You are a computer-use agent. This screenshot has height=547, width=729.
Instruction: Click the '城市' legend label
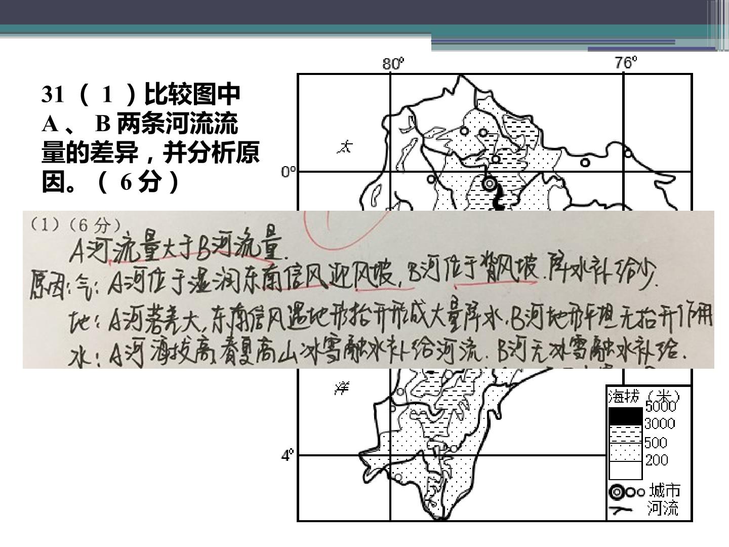(665, 490)
